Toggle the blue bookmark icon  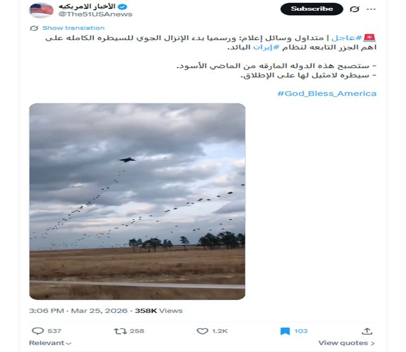285,331
